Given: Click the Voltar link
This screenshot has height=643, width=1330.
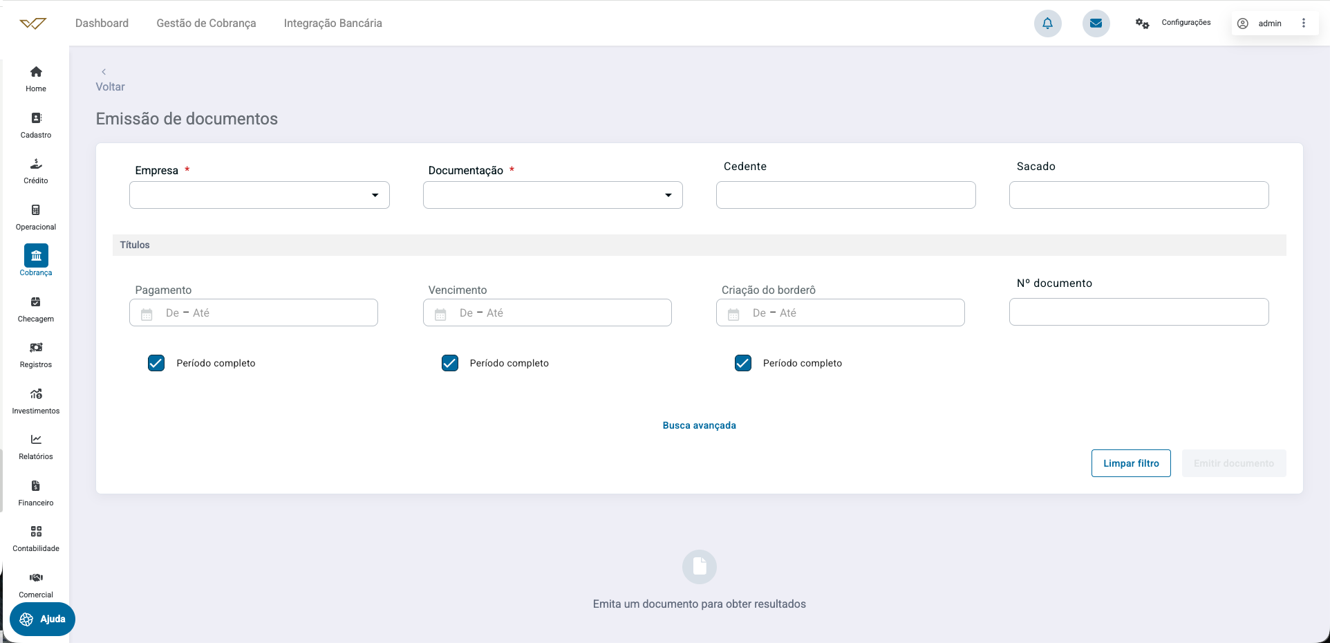Looking at the screenshot, I should coord(111,87).
